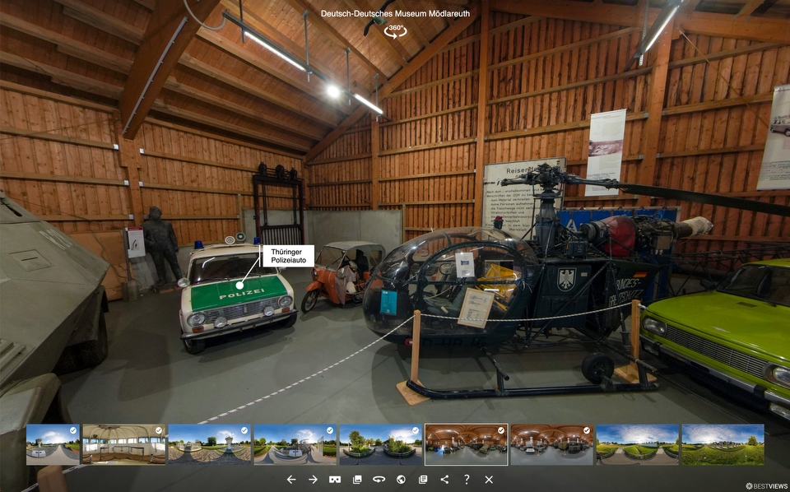Close the toolbar with the X icon

click(x=489, y=479)
